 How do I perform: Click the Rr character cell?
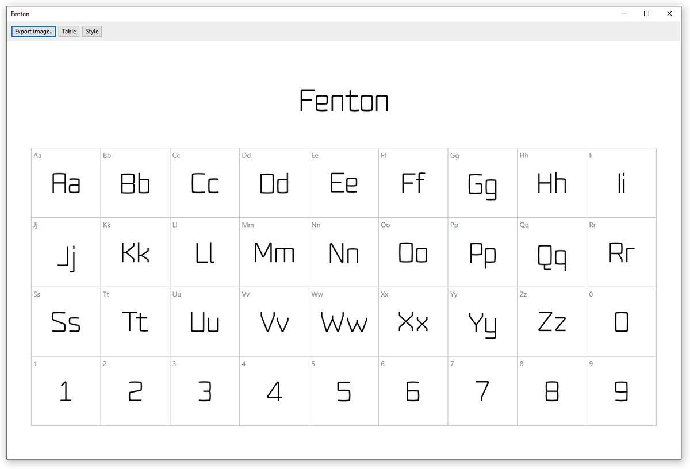[x=622, y=252]
